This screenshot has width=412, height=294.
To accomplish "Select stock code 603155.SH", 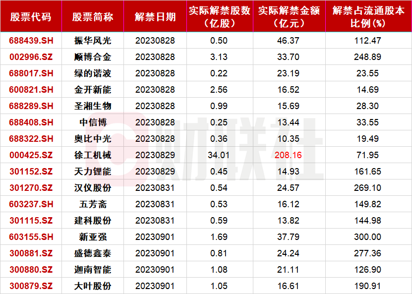I will coord(31,236).
